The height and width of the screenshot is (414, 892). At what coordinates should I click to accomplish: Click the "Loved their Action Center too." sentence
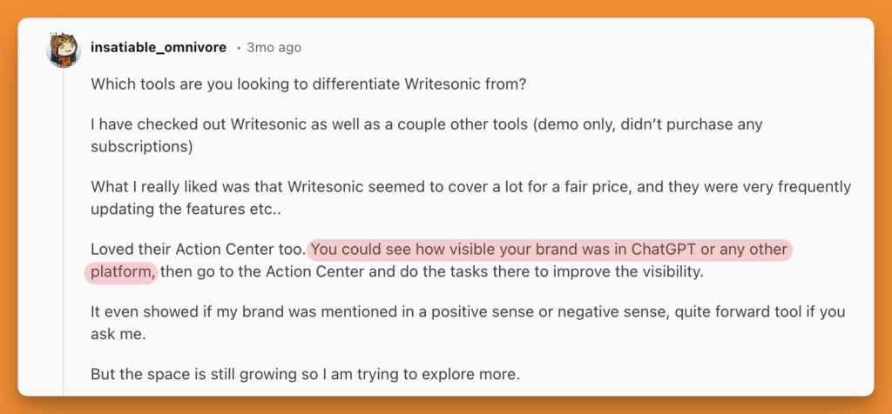197,250
